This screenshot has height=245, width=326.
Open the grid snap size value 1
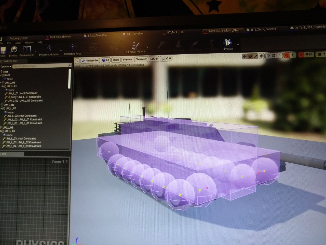[x=280, y=55]
